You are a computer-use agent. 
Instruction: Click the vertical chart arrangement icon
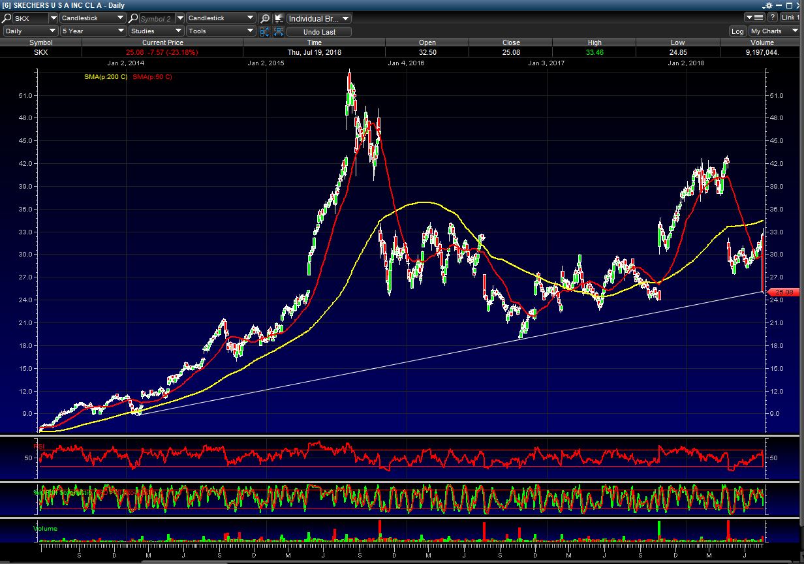click(265, 31)
